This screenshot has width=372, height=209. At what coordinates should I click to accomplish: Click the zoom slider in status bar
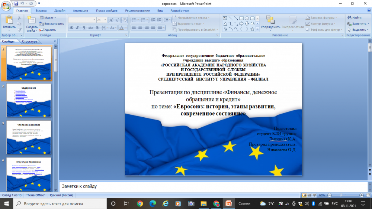pyautogui.click(x=341, y=195)
